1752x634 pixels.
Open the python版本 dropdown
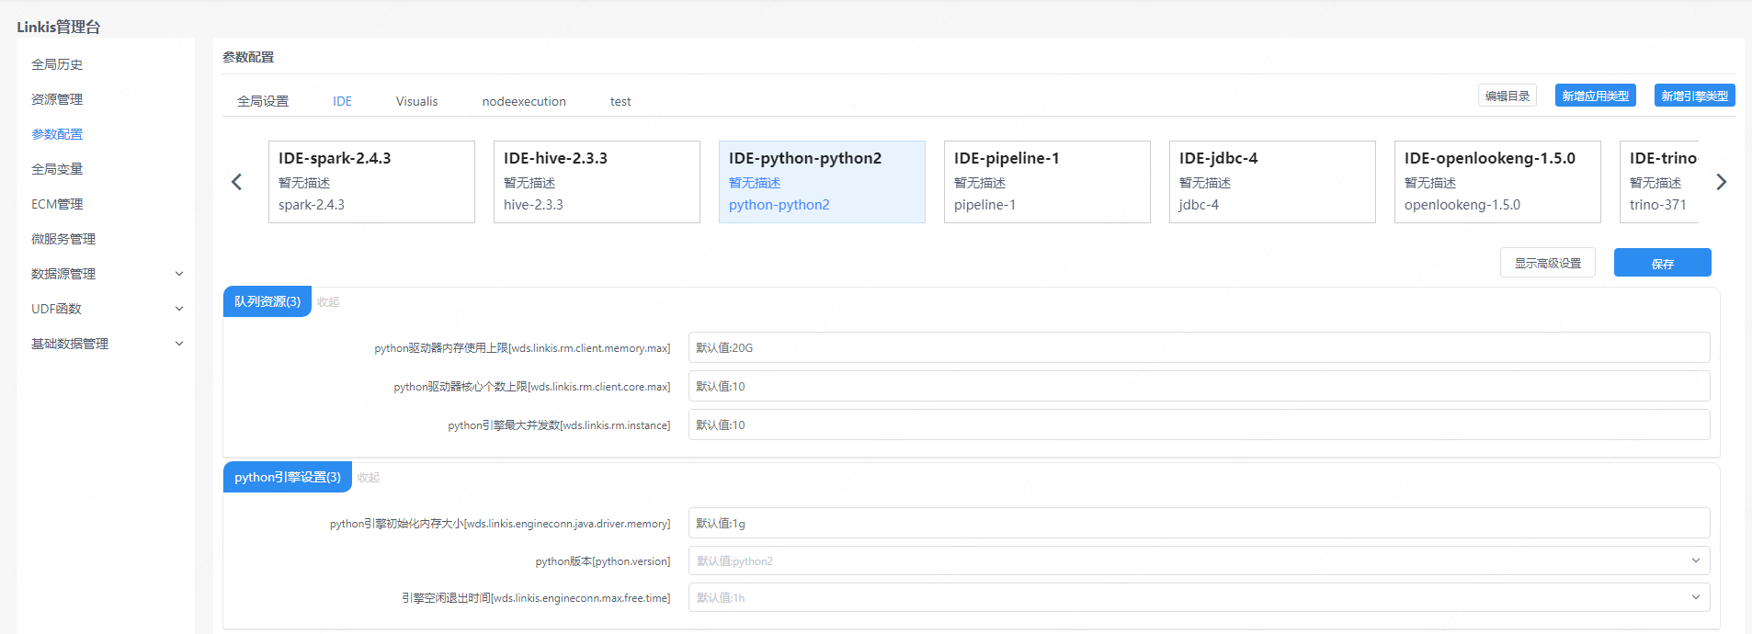1198,560
